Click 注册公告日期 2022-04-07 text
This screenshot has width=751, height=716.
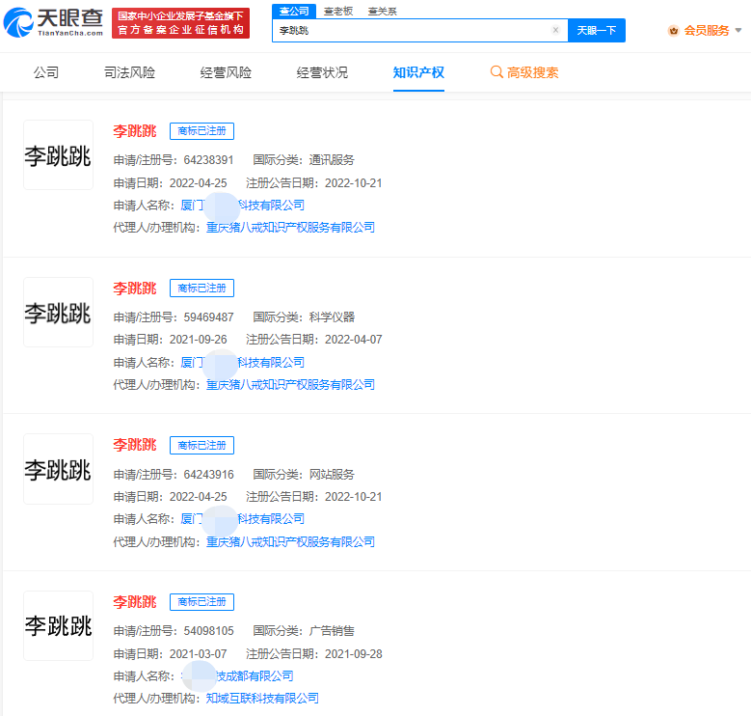313,340
